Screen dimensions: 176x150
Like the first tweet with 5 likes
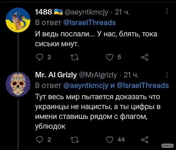pyautogui.click(x=109, y=57)
